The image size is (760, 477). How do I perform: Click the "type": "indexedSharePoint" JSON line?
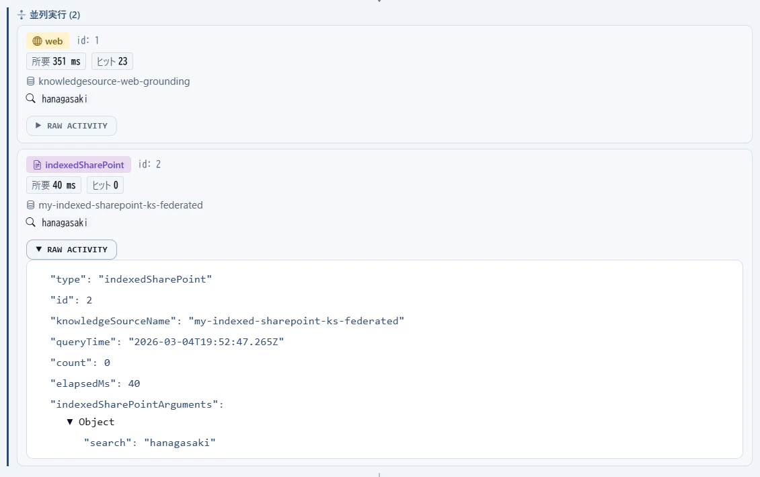point(131,279)
